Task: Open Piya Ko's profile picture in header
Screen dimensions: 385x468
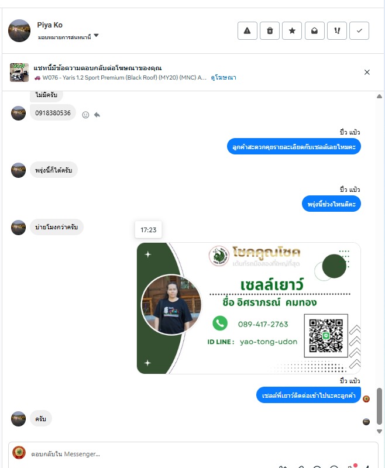Action: [x=19, y=31]
